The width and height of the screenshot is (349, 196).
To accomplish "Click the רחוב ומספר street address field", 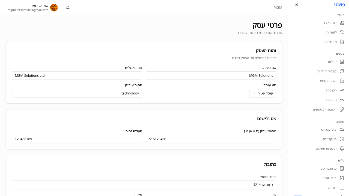I will tap(144, 185).
